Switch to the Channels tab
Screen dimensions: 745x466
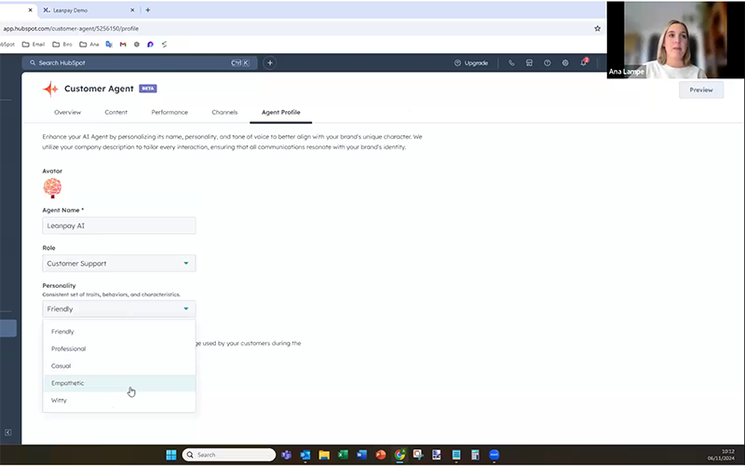click(224, 112)
